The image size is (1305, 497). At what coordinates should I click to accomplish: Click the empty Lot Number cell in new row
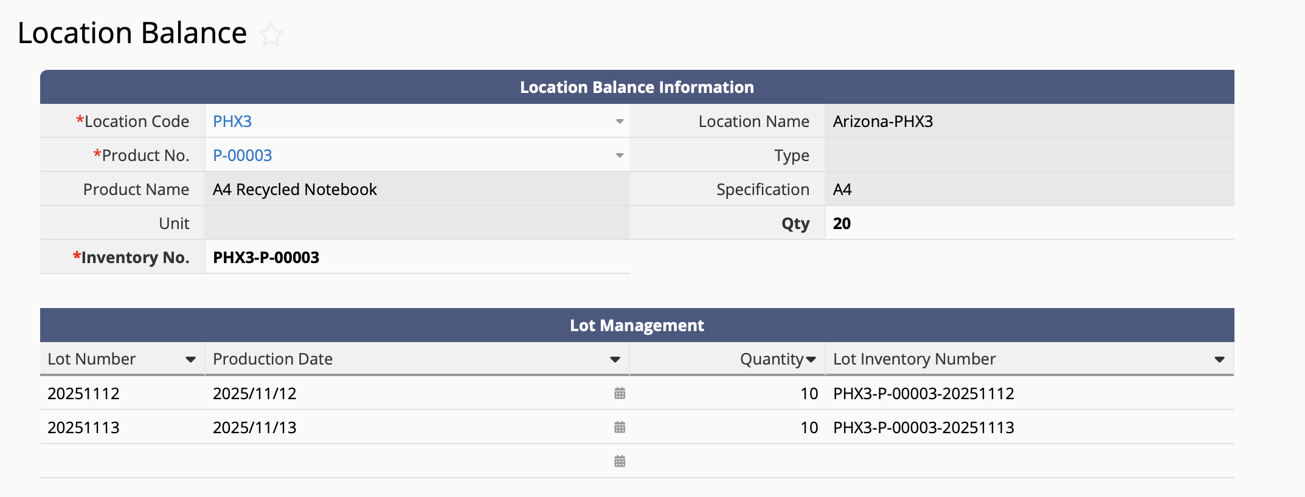click(x=122, y=461)
